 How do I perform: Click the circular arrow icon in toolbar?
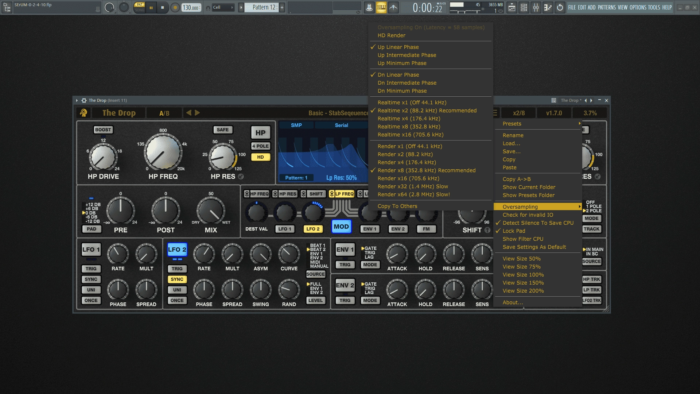560,7
